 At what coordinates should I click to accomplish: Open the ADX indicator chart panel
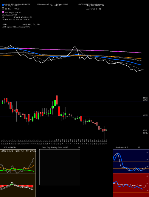coord(18,161)
